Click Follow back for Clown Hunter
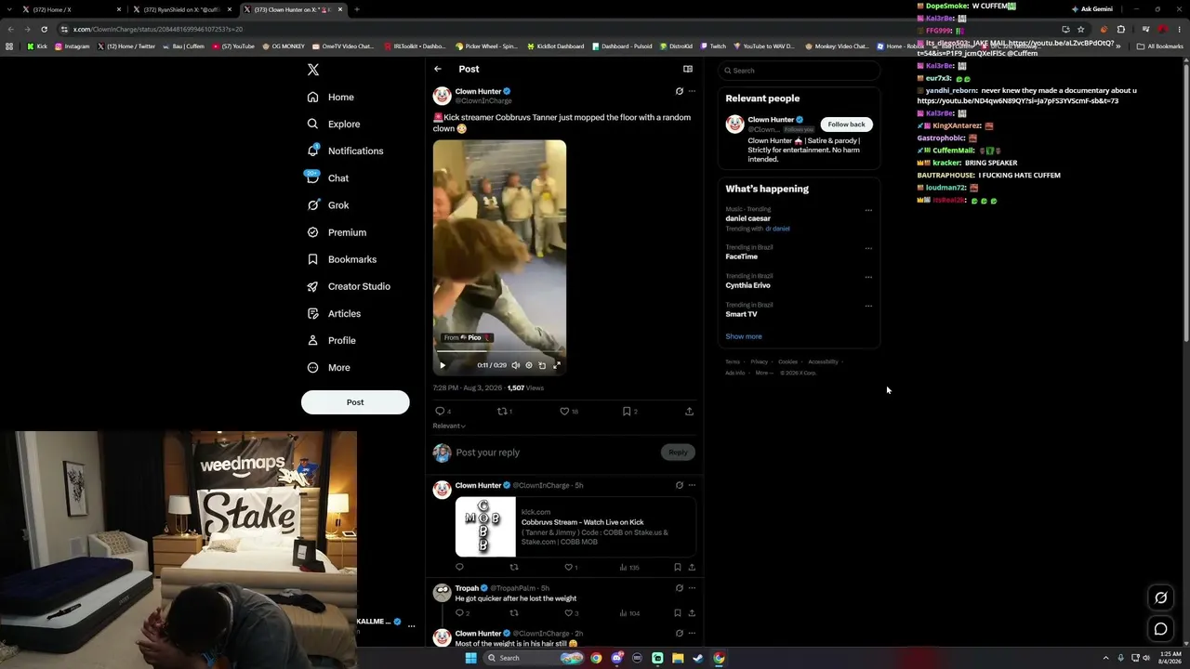 (x=846, y=124)
